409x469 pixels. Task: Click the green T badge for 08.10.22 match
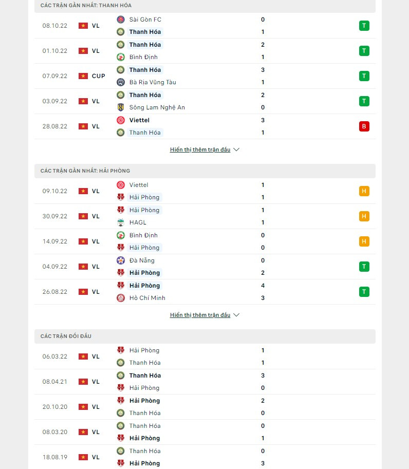[x=364, y=26]
